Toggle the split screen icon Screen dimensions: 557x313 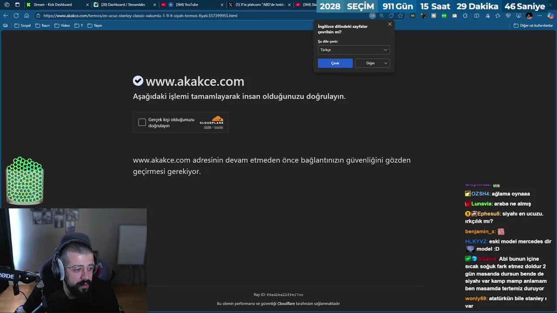pyautogui.click(x=476, y=16)
